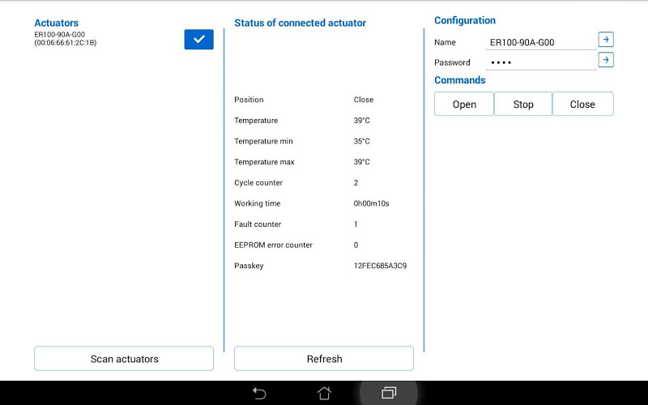Select the ER100-90A-G00 actuator entry
The image size is (648, 405).
tap(66, 39)
